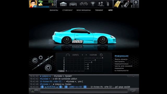Add cash using plus next to 8735

[55, 2]
